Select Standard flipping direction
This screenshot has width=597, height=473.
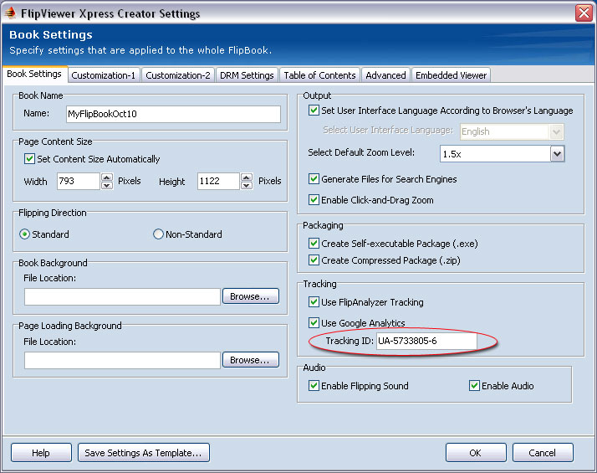point(24,234)
